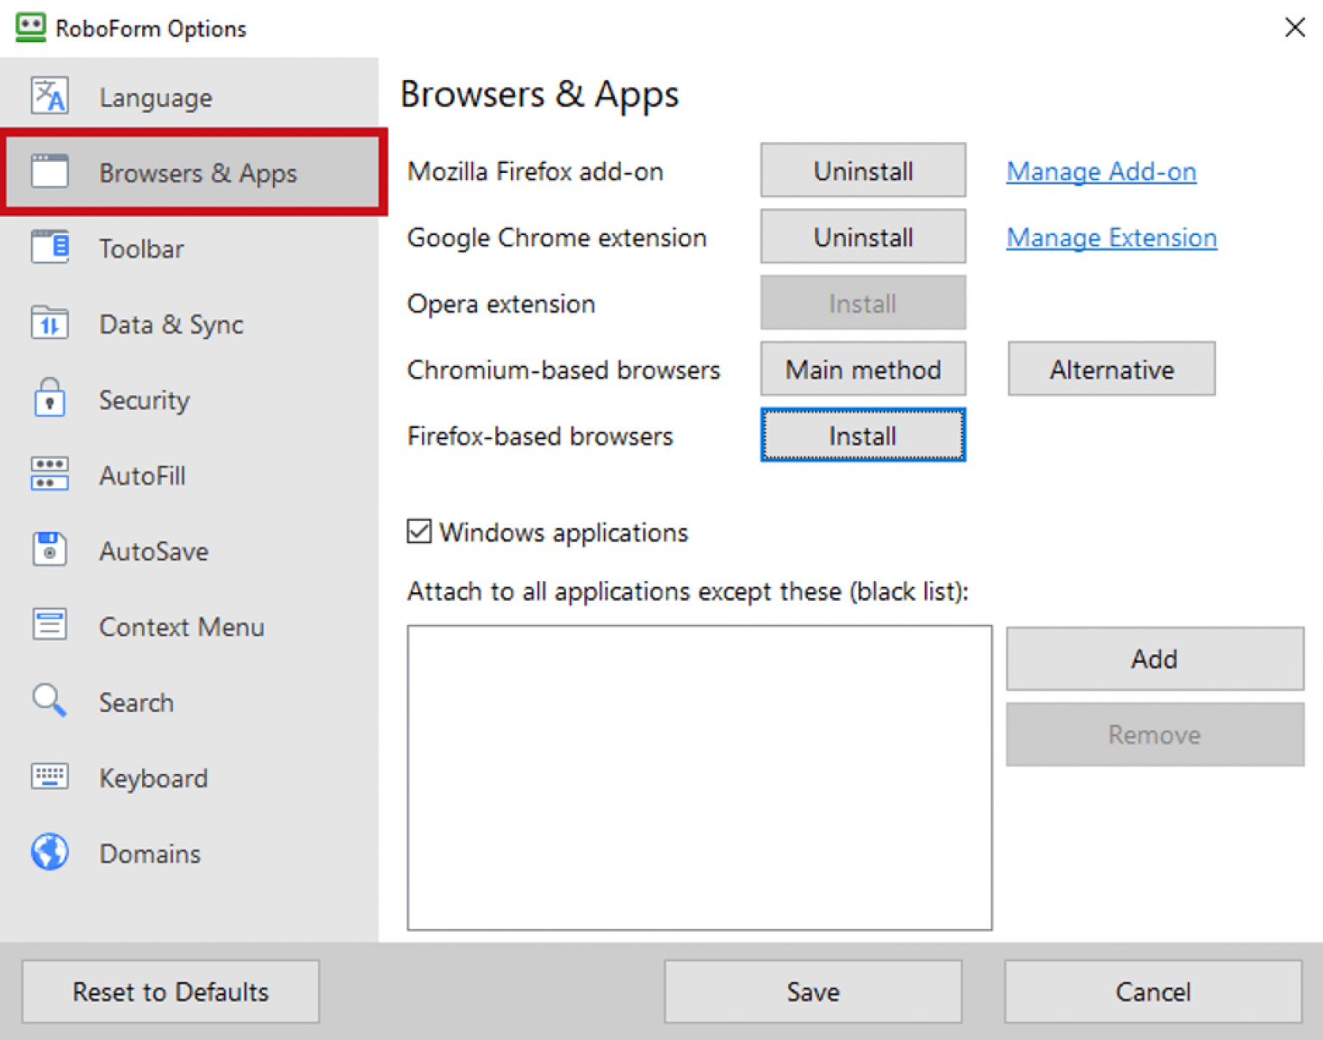Select the Data & Sync folder icon
The width and height of the screenshot is (1323, 1040).
[49, 324]
